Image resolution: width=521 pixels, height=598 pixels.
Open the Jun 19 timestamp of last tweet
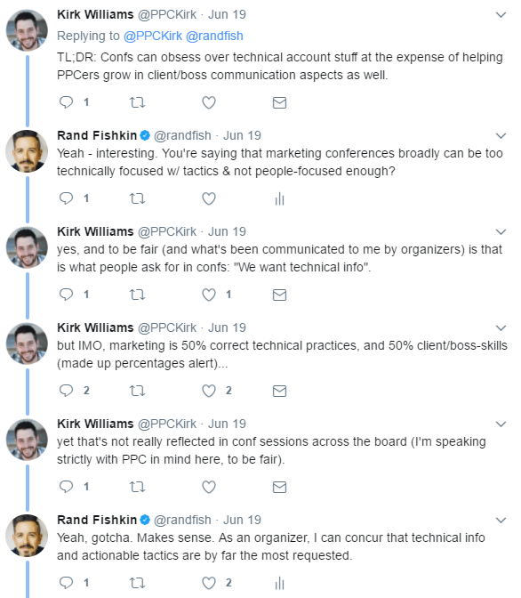[242, 520]
